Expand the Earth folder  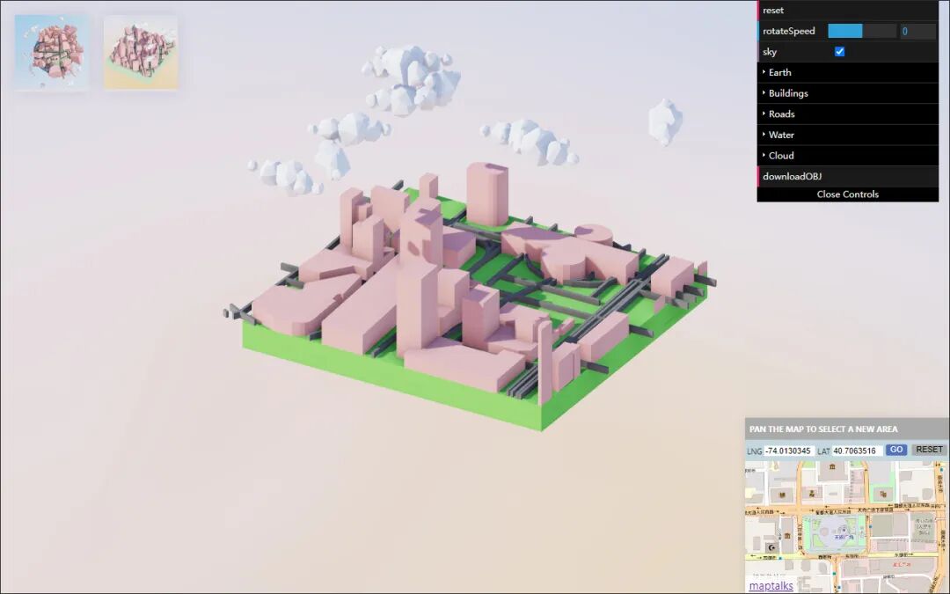coord(848,72)
